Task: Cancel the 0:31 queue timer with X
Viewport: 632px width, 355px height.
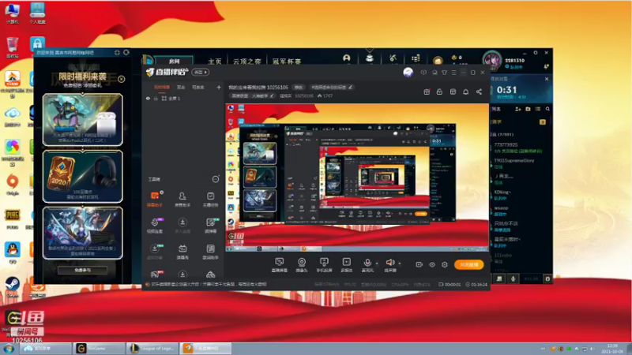Action: pyautogui.click(x=547, y=79)
